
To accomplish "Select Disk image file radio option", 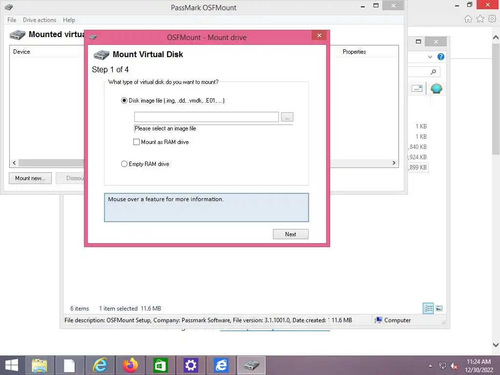I will tap(124, 101).
